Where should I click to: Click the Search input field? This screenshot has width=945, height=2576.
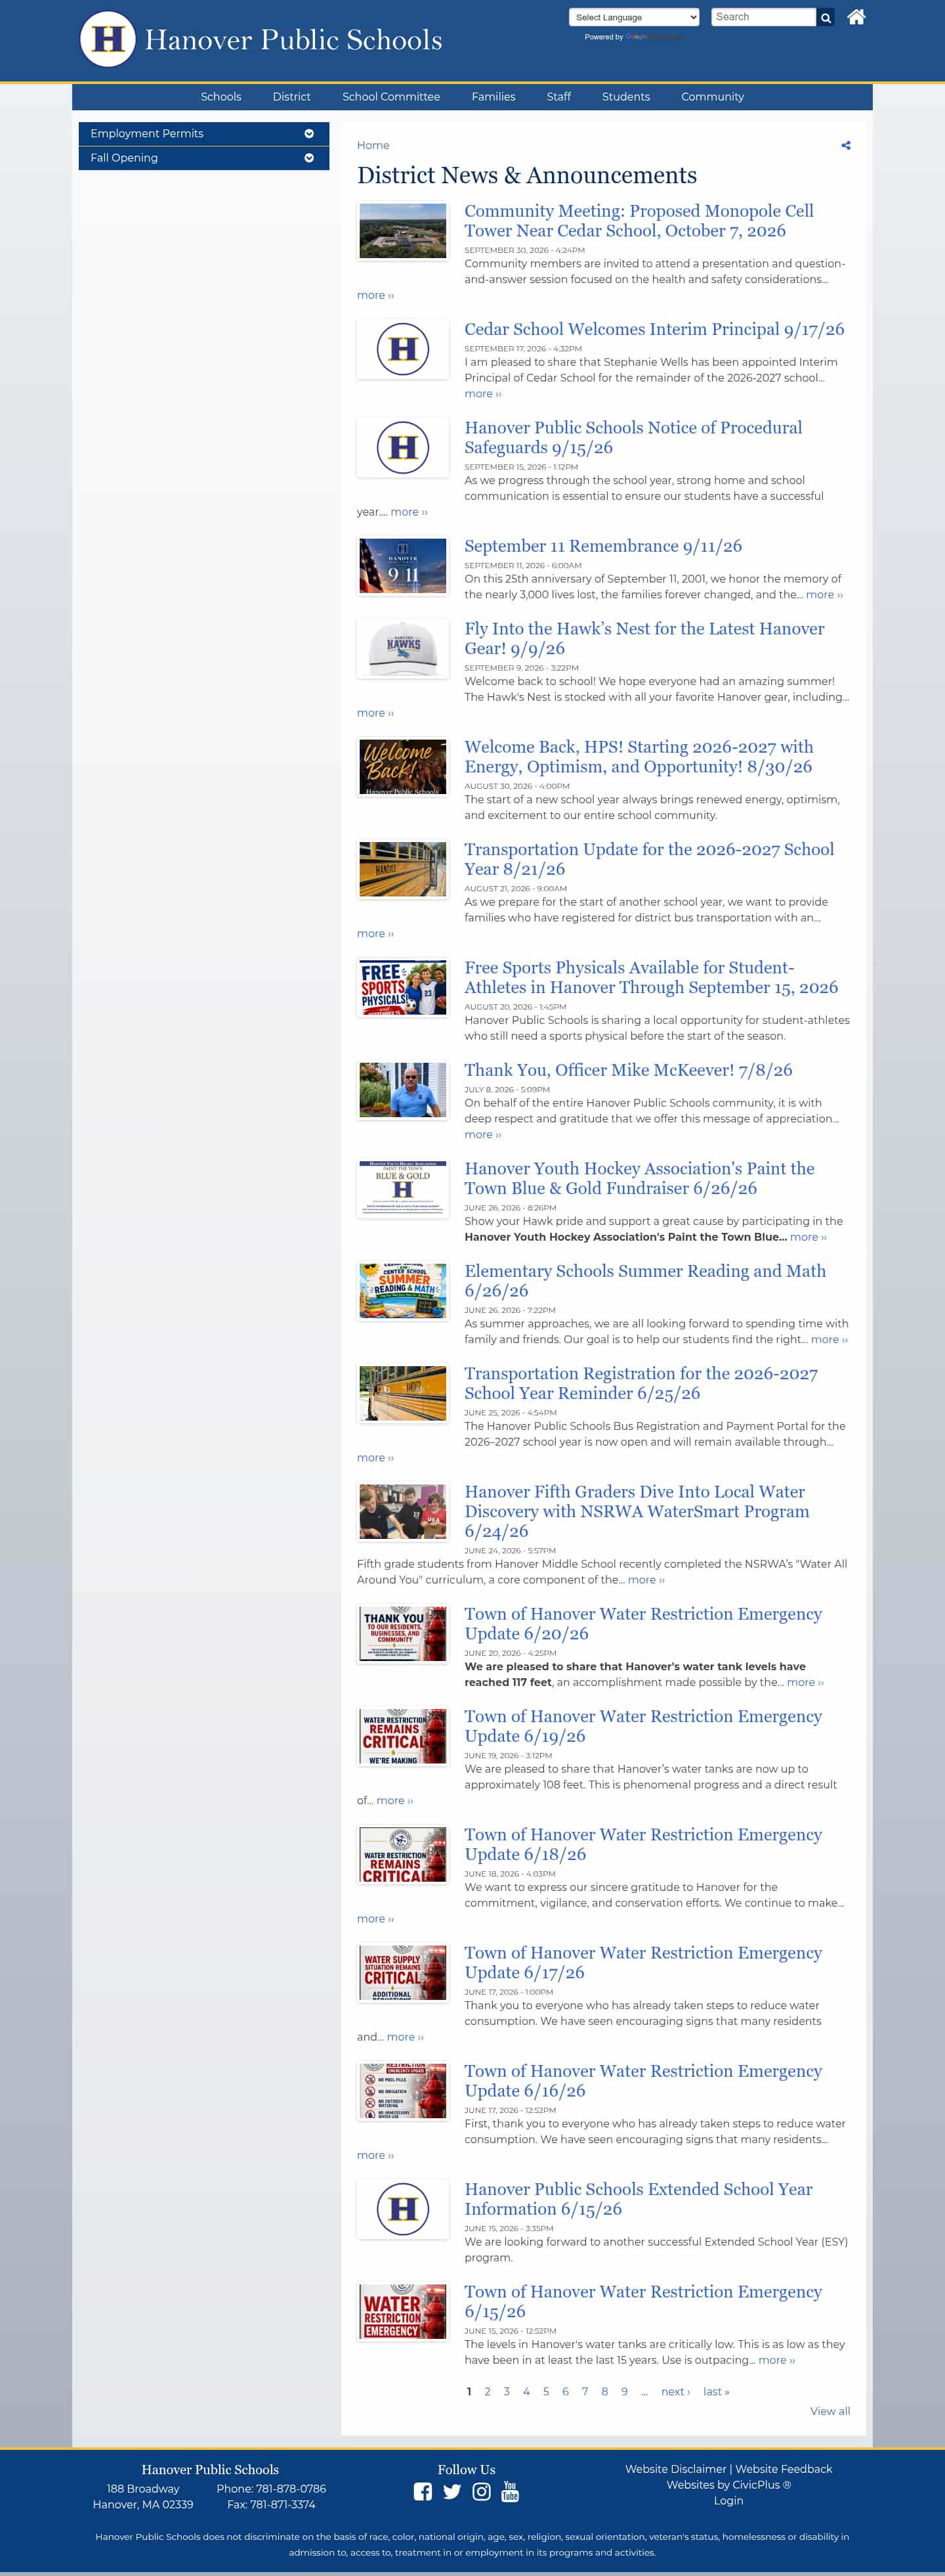(764, 17)
